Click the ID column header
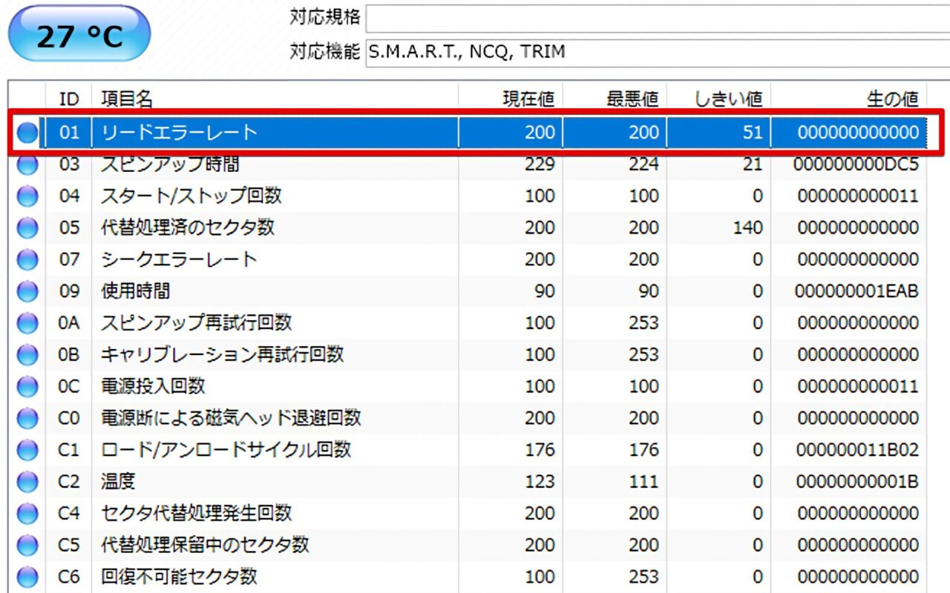The image size is (950, 593). pos(69,98)
